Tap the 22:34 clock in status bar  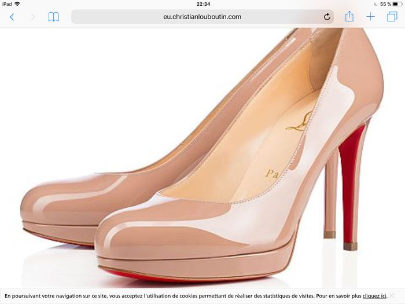coord(203,4)
